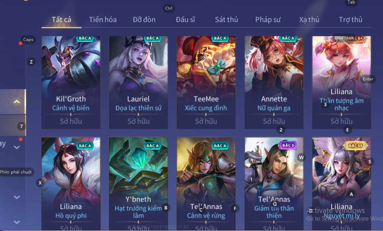This screenshot has height=231, width=383.
Task: Choose TeeMee Xiếc cung đình skin card
Action: 206,82
